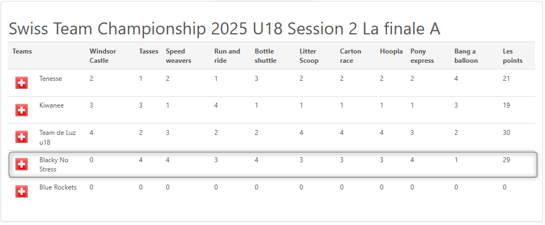Click the Swiss flag icon beside Kiwanee

(x=21, y=110)
